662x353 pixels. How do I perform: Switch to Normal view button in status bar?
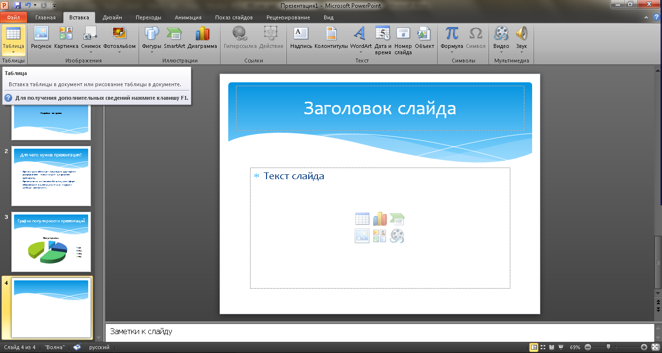tap(534, 347)
